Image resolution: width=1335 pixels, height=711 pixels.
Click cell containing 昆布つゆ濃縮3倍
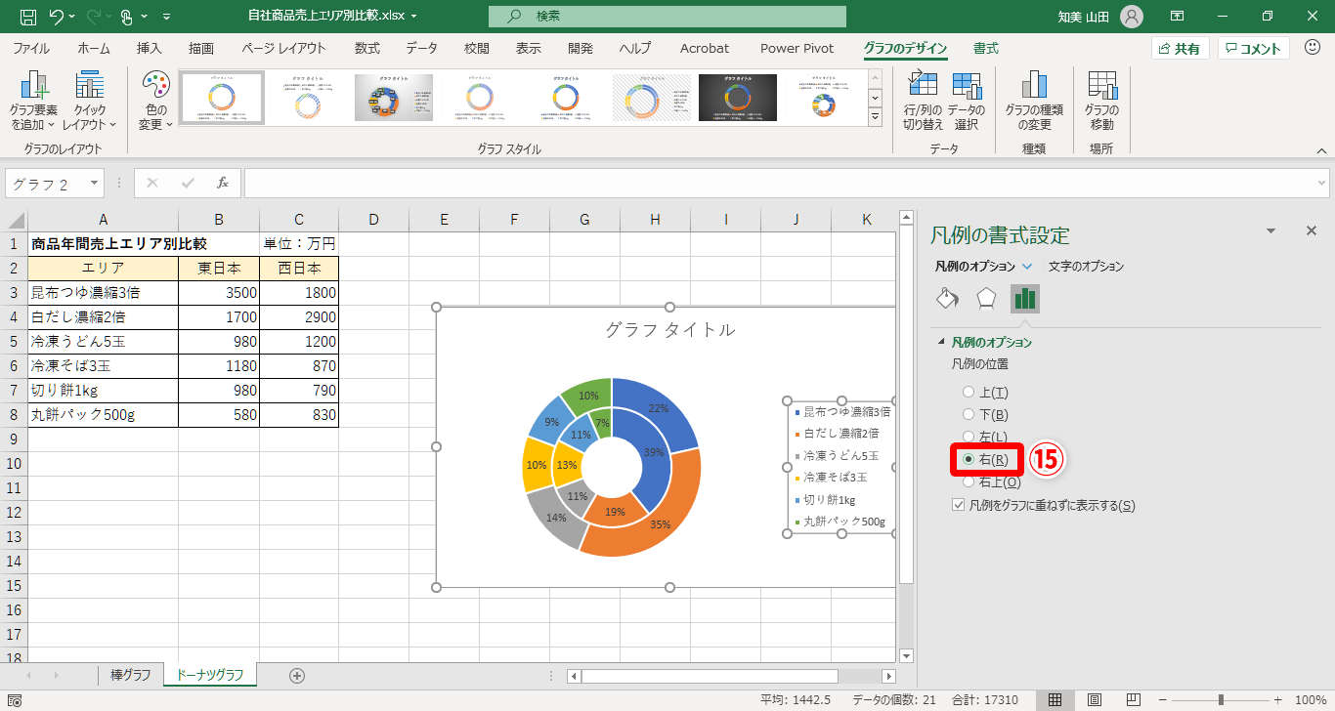click(103, 293)
